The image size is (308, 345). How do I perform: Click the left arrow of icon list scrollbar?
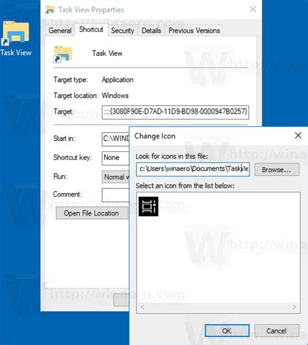click(142, 307)
